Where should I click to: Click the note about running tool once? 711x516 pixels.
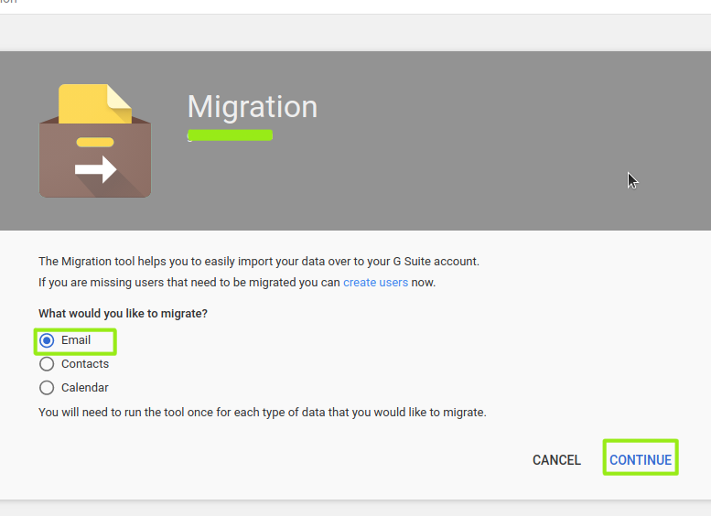(x=262, y=413)
